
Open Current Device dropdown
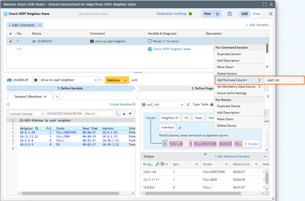tap(27, 114)
